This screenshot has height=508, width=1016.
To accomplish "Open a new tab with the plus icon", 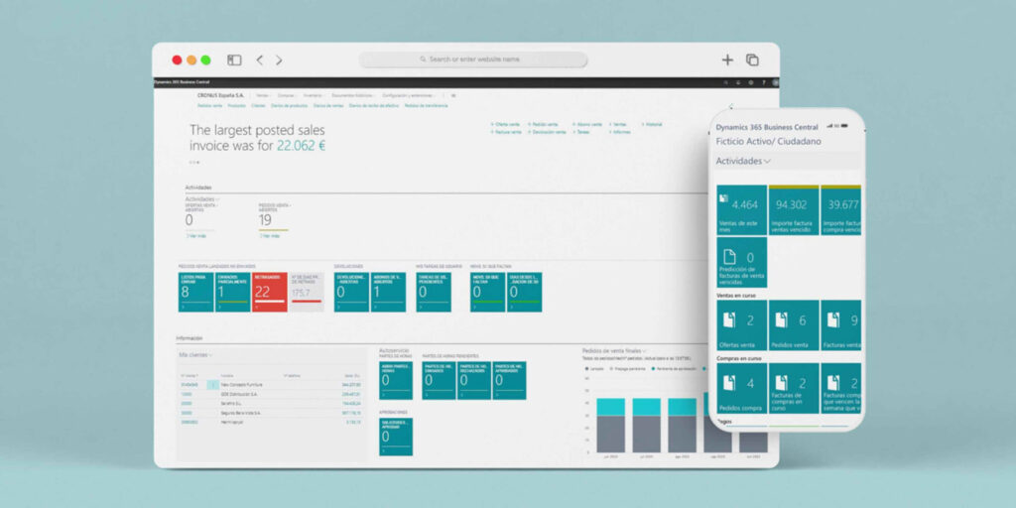I will point(727,61).
